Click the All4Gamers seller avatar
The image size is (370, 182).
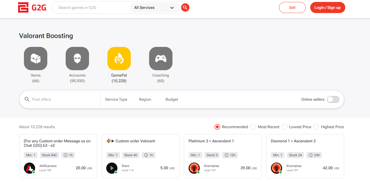(29, 168)
